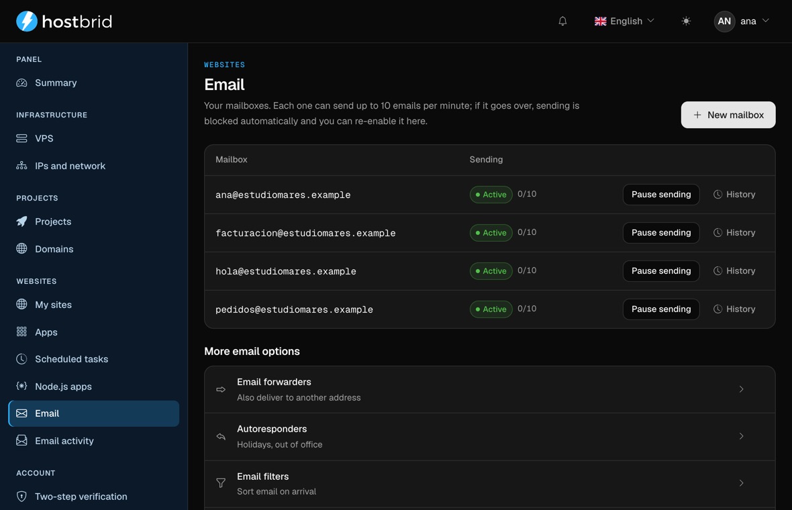
Task: Click the Node.js apps braces icon
Action: click(x=21, y=387)
